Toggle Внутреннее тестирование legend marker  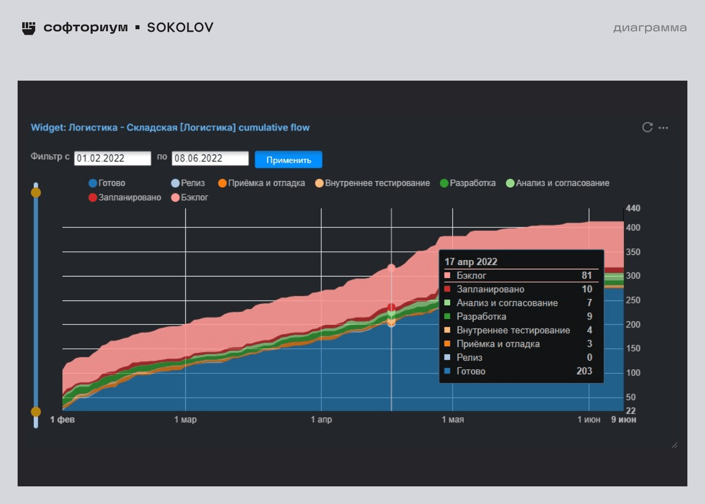click(x=319, y=183)
